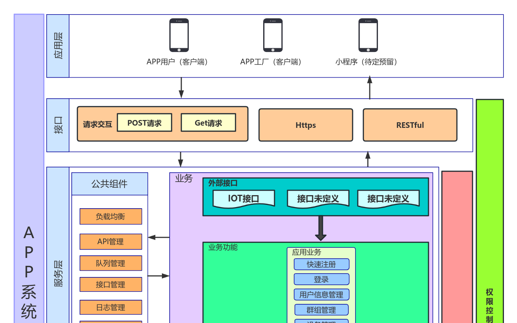The image size is (517, 323).
Task: Click the 公共组件 header
Action: 110,184
